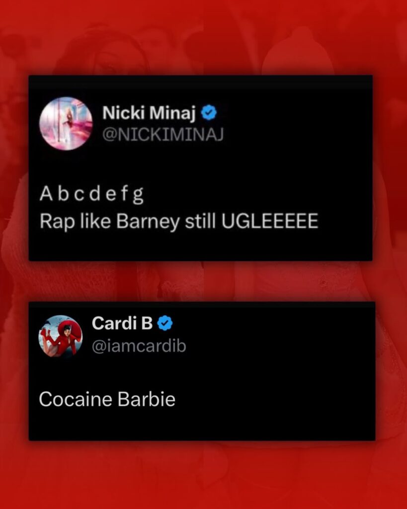Click the word 'Cocaine' in Cardi's tweet
This screenshot has height=509, width=407.
76,399
